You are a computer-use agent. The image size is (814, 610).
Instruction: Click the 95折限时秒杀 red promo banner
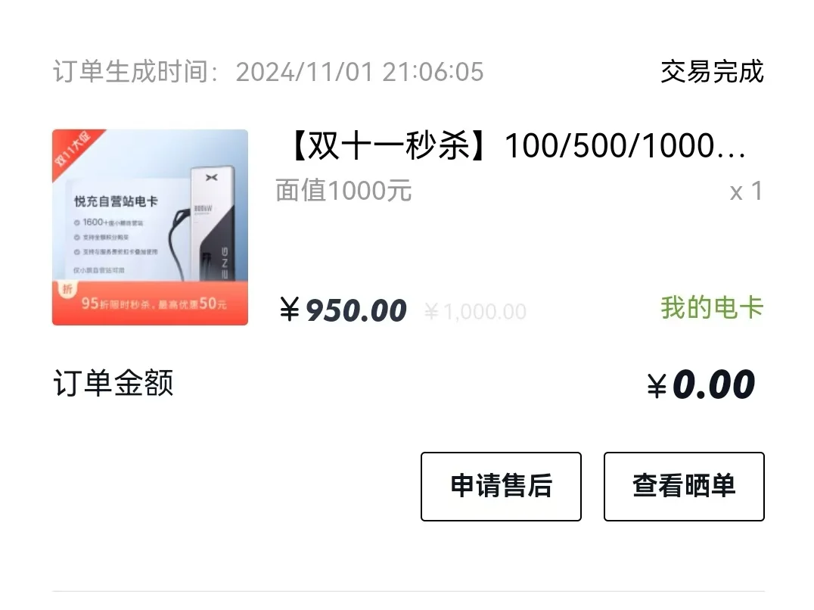(x=150, y=303)
